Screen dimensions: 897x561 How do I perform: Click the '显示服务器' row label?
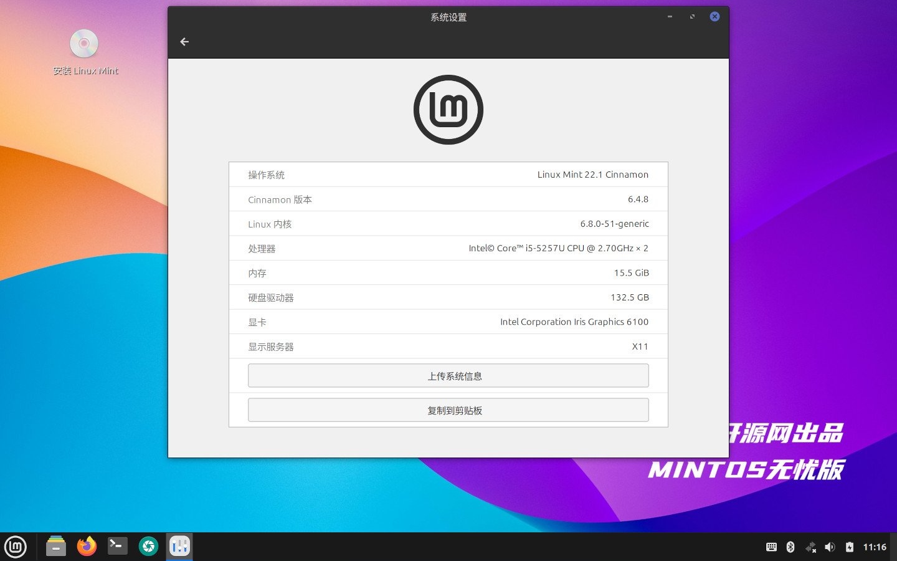click(x=271, y=347)
